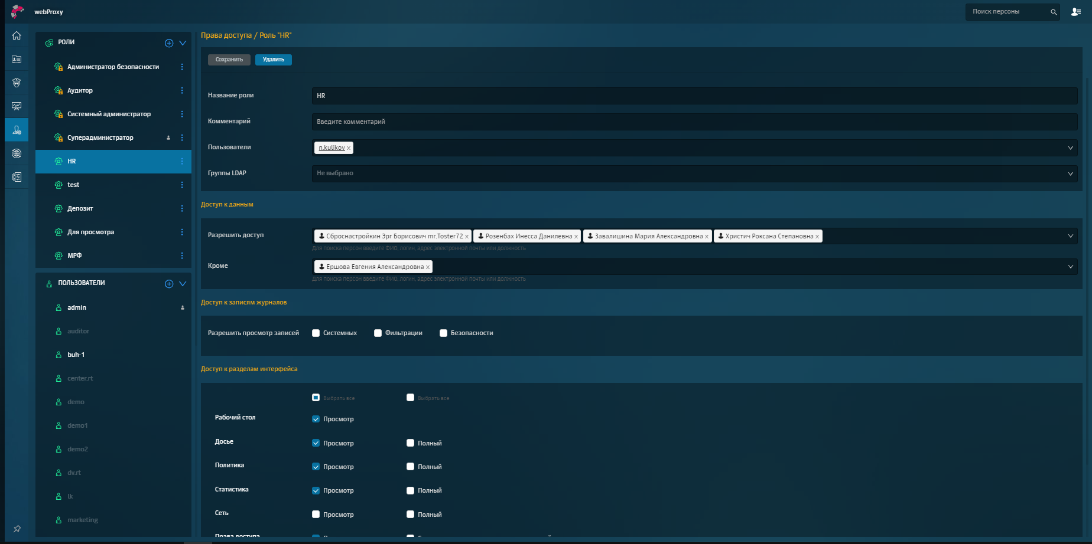Open the journal logs sidebar icon
Screen dimensions: 1092x544
(17, 177)
